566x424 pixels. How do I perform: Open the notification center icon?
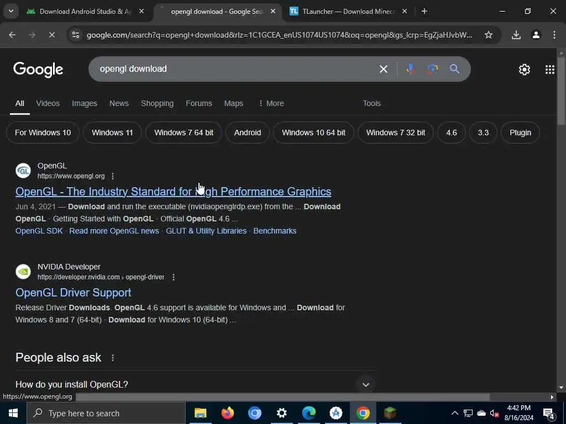click(549, 413)
